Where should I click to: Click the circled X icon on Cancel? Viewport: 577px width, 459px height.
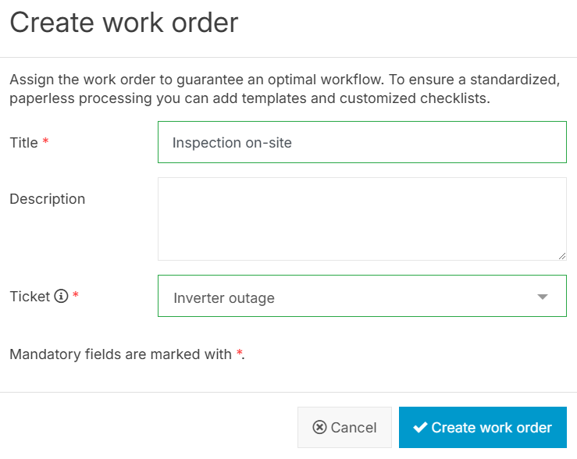[319, 428]
